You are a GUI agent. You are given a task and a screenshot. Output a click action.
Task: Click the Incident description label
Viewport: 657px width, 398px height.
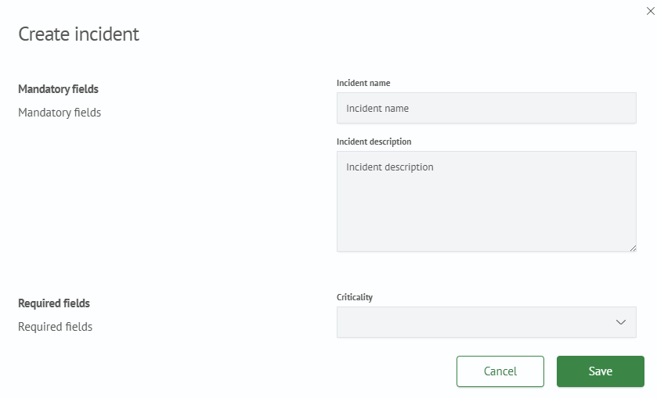point(374,142)
